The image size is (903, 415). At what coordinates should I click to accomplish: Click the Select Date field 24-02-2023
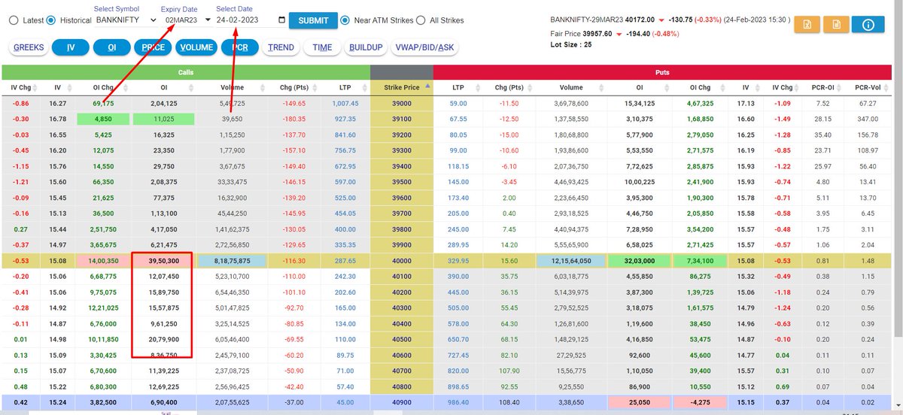tap(251, 20)
